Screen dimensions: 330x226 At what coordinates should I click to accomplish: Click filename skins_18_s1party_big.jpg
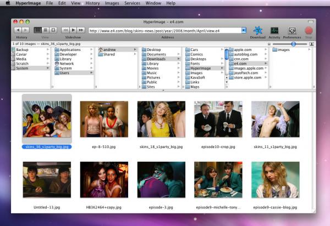(161, 147)
